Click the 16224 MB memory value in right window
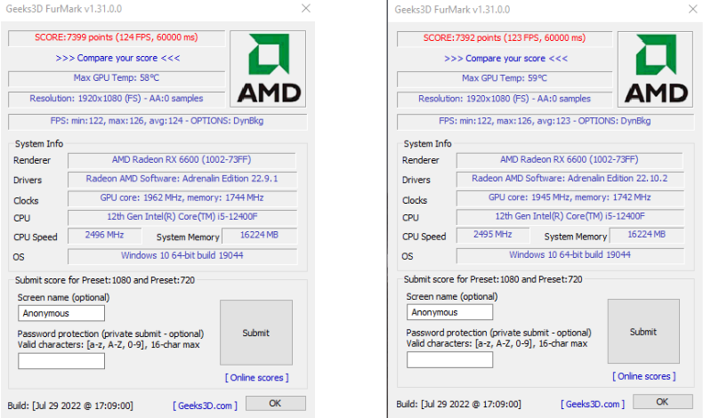Viewport: 703px width, 418px height. click(647, 235)
